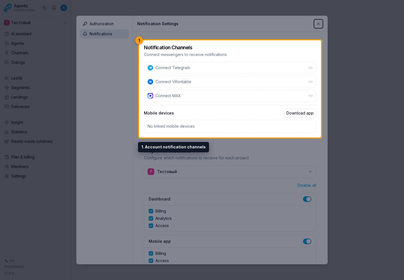Click the Landings sidebar icon
The image size is (404, 280).
7,97
